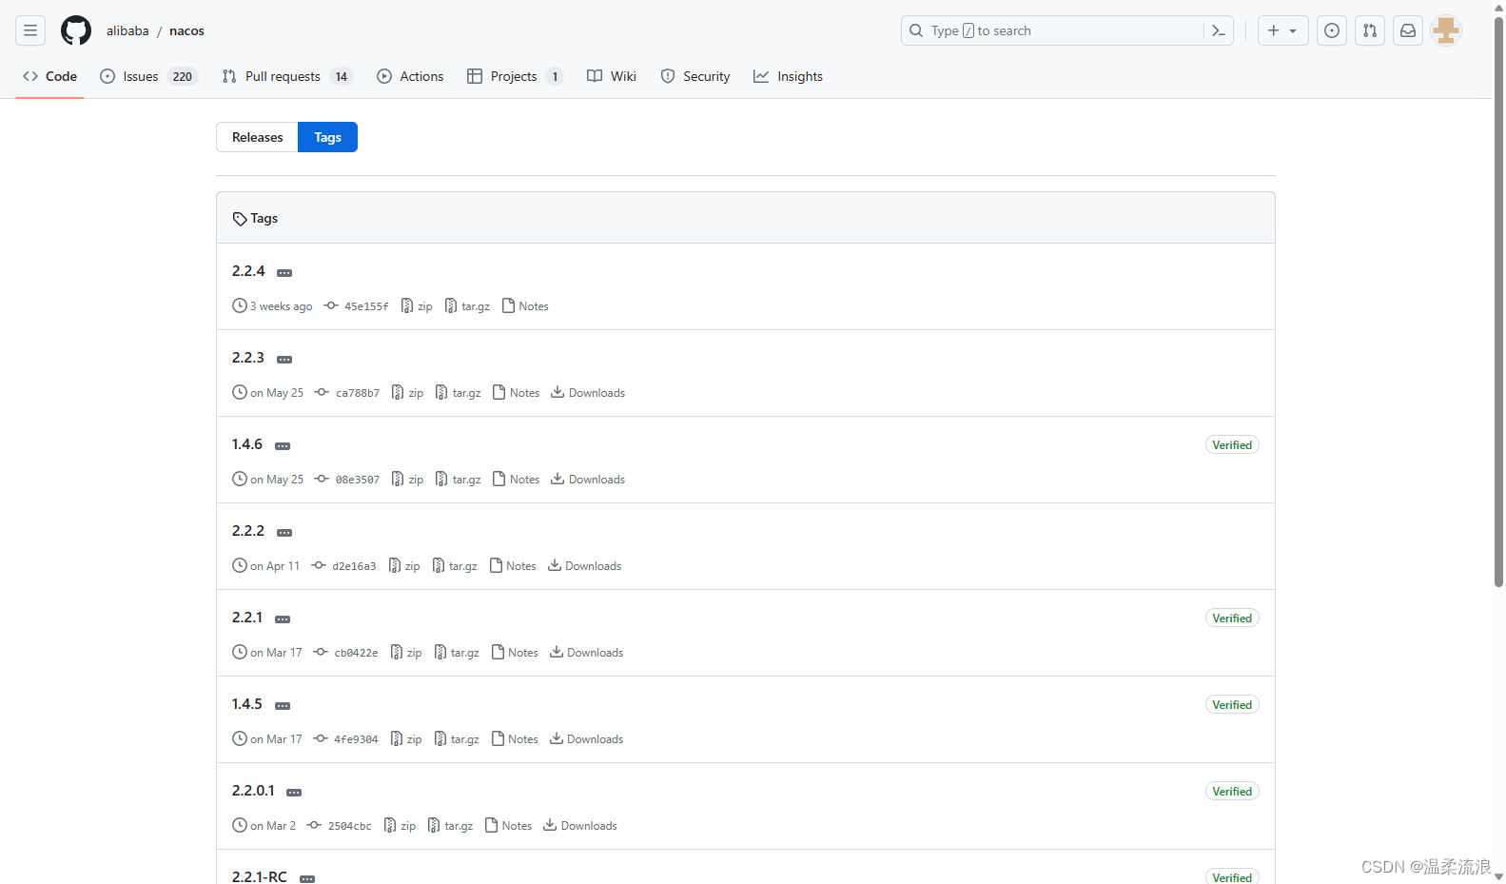The height and width of the screenshot is (884, 1506).
Task: Open commit 2504cbc
Action: click(340, 826)
